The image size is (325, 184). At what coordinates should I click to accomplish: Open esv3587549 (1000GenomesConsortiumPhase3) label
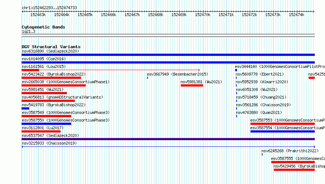(66, 112)
